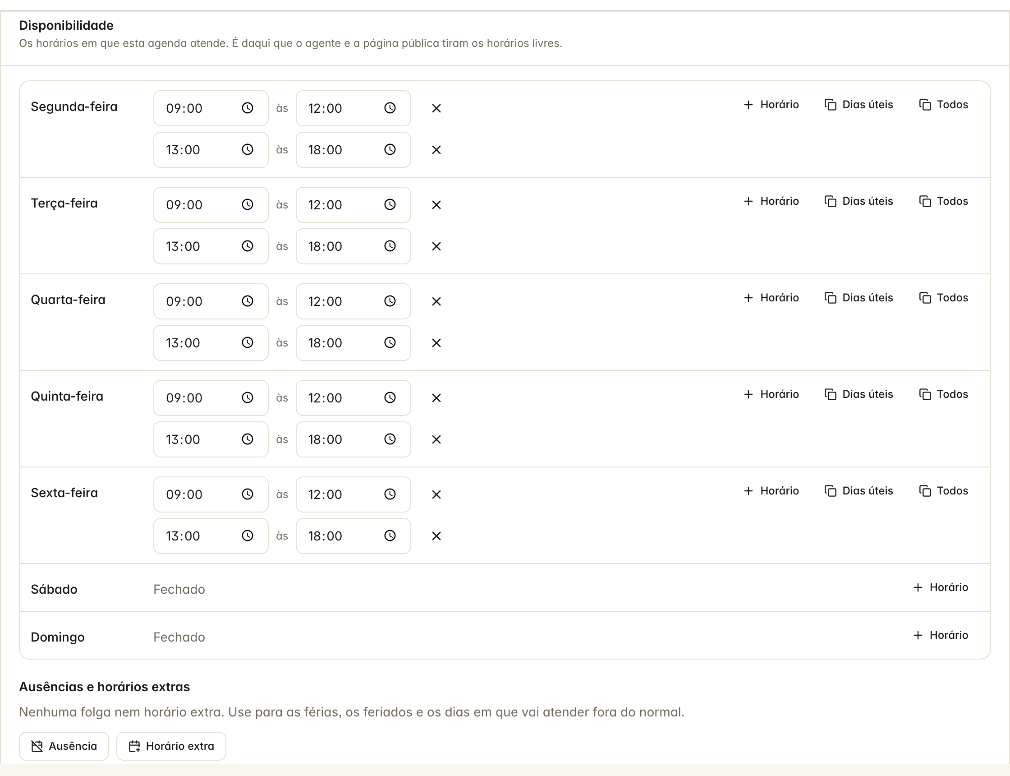This screenshot has width=1010, height=776.
Task: Open clock picker for Terça-feira 13:00 start
Action: pos(248,246)
